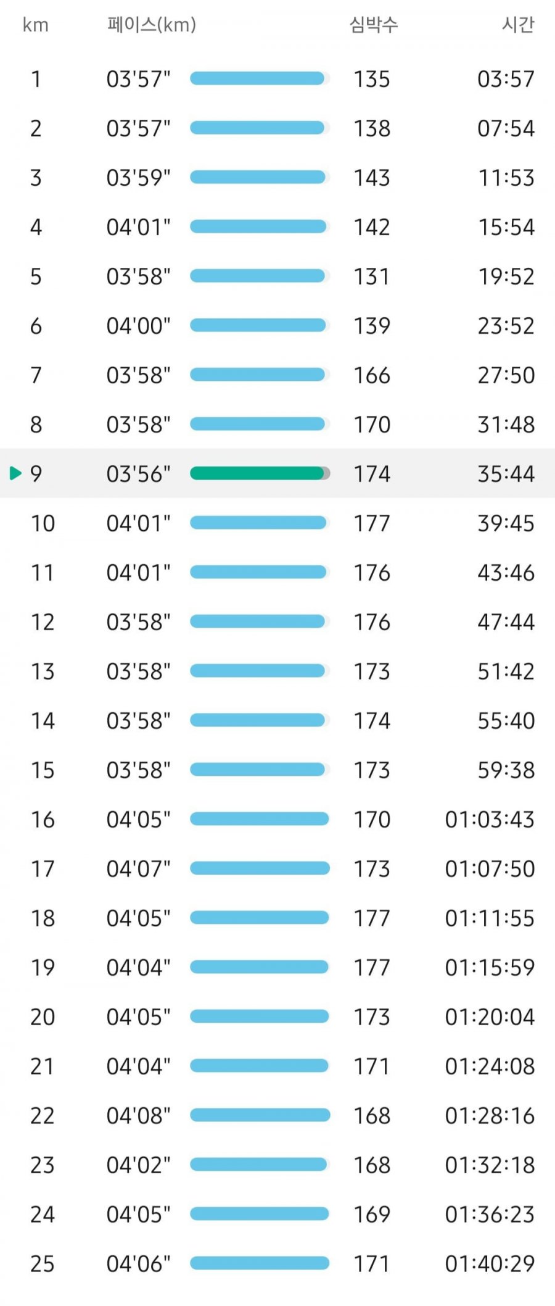Select km 4 pace 04'01"
Screen dimensions: 555x1306
click(x=138, y=227)
